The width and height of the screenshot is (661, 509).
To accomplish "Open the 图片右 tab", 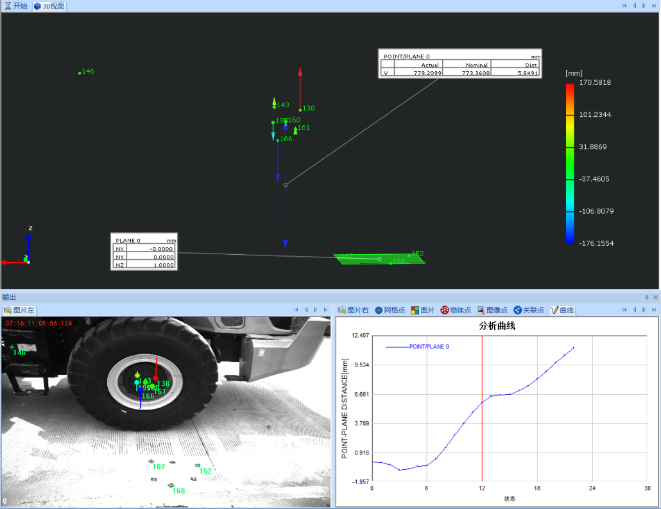I will point(353,310).
